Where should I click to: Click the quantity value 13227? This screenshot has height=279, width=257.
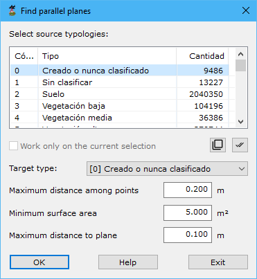(211, 82)
